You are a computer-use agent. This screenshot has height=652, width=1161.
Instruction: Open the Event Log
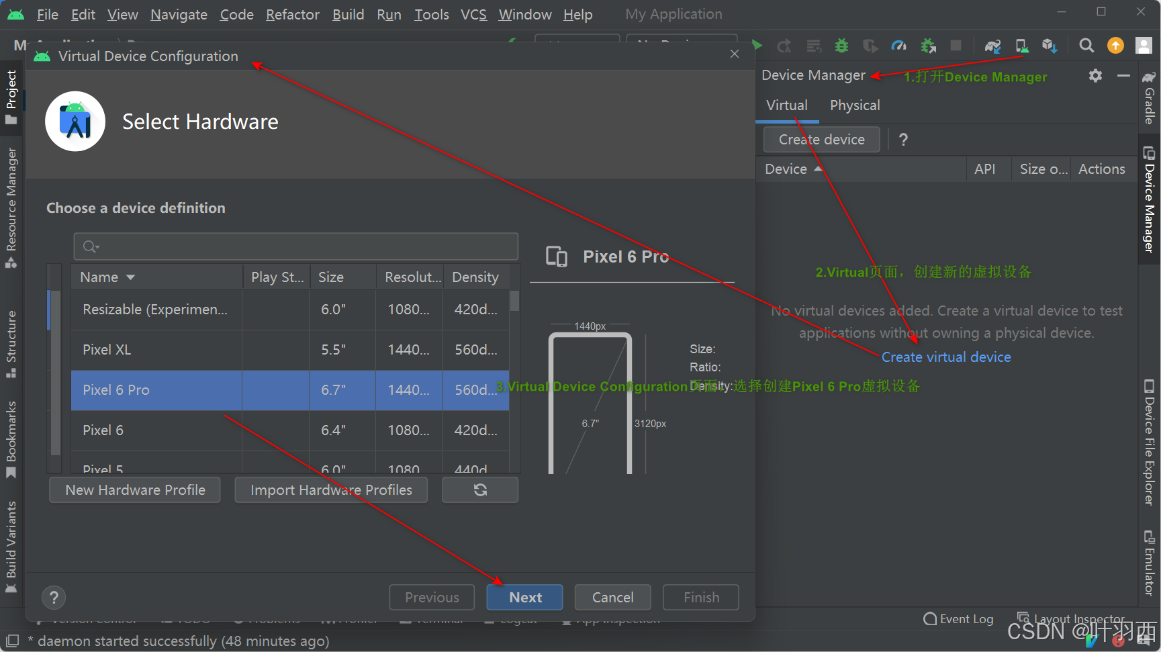coord(958,619)
